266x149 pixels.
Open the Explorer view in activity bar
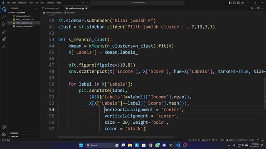pyautogui.click(x=4, y=9)
